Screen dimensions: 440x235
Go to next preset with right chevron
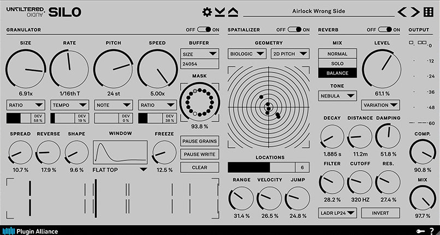click(x=415, y=12)
